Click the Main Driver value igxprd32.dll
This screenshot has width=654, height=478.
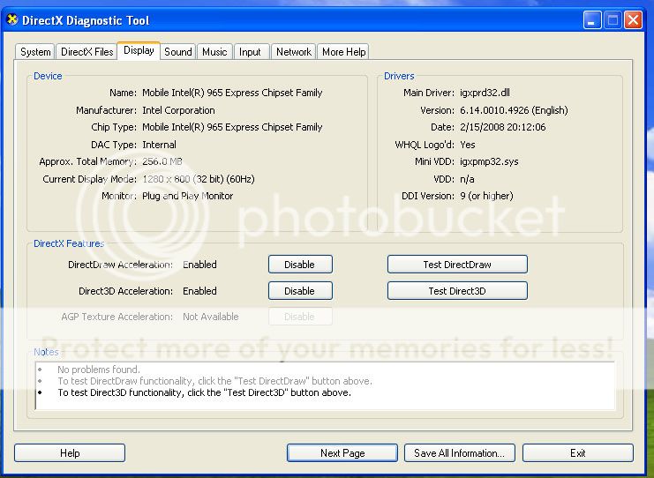[x=485, y=93]
